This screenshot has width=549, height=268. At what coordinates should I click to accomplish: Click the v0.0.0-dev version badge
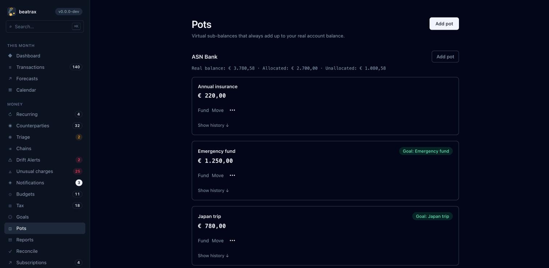(x=69, y=12)
